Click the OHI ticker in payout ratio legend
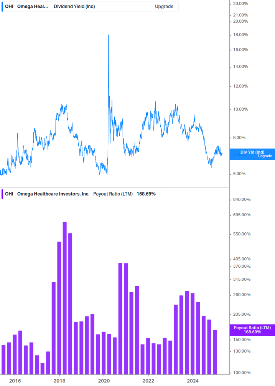Screen dimensions: 275x386 [9, 194]
